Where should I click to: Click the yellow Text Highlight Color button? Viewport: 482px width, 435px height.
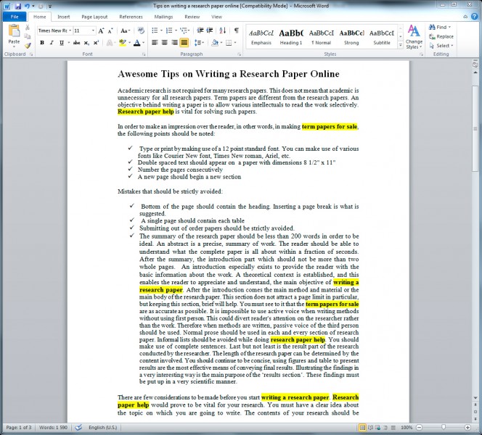click(x=123, y=43)
